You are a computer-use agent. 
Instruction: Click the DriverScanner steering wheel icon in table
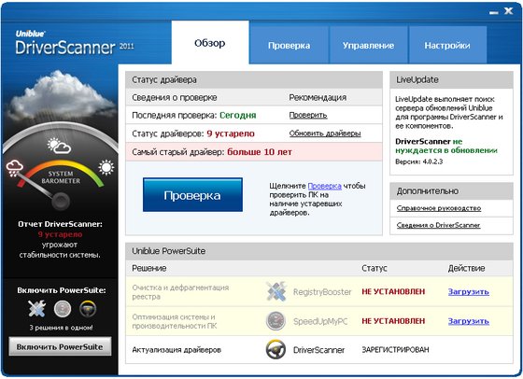(276, 350)
